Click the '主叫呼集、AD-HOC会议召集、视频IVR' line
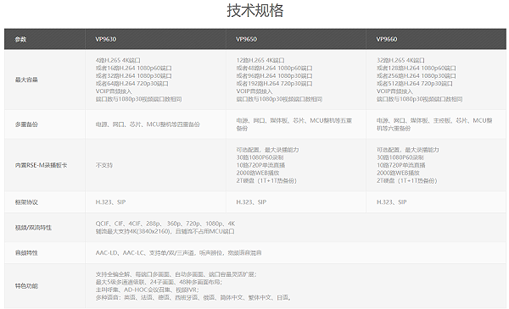 pyautogui.click(x=147, y=290)
